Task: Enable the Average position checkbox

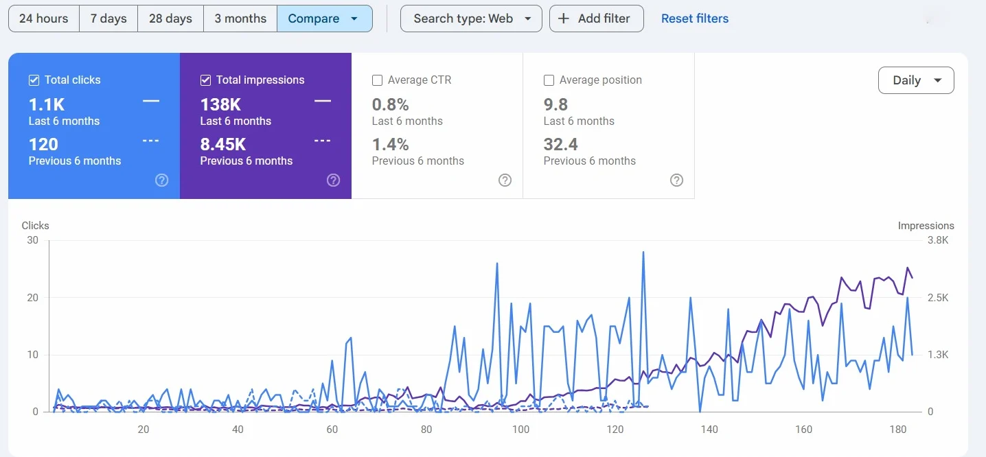Action: (x=549, y=80)
